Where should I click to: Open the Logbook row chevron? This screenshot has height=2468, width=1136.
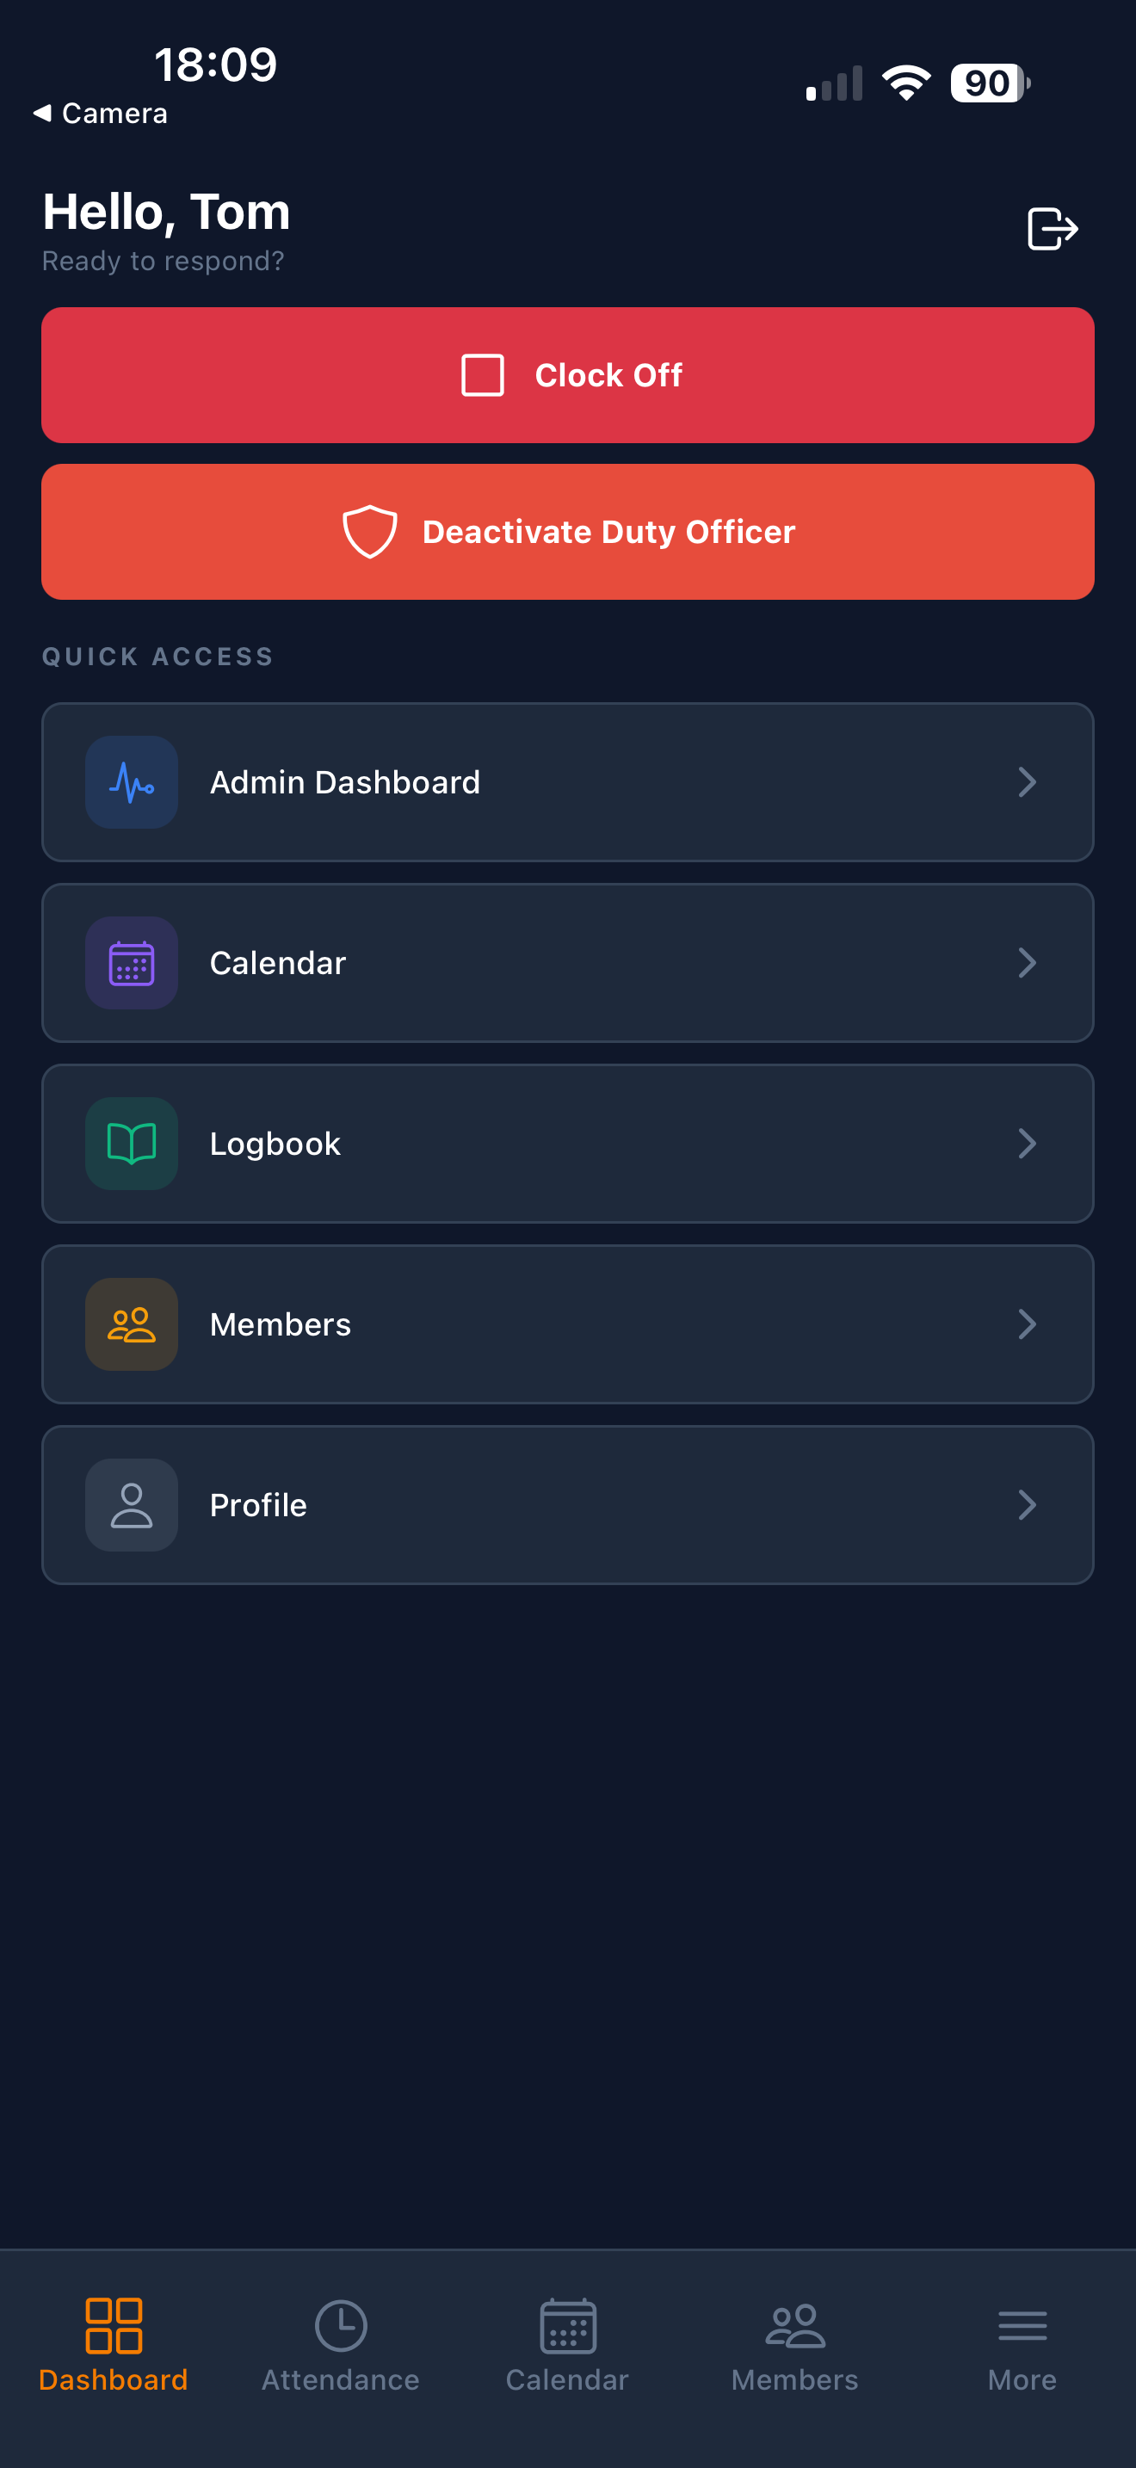(x=1027, y=1143)
